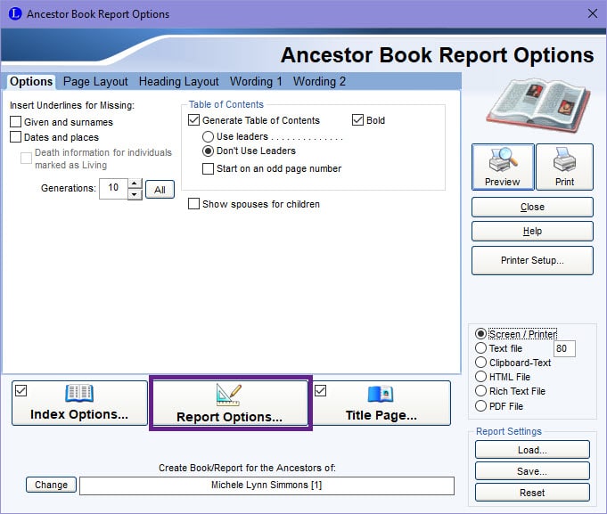Click the open book illustration
The image size is (607, 514).
tap(538, 104)
